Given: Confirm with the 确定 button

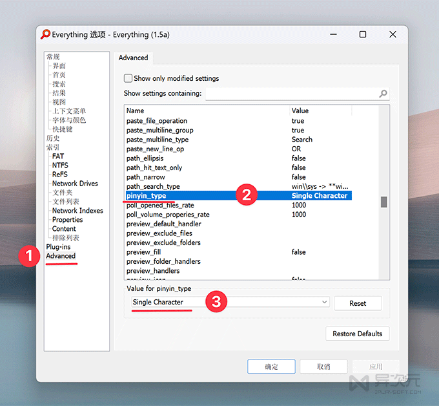Looking at the screenshot, I should [271, 367].
